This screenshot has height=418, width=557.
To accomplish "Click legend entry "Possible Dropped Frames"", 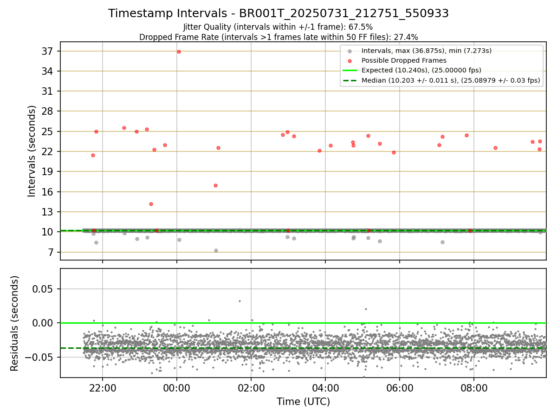I will click(404, 60).
